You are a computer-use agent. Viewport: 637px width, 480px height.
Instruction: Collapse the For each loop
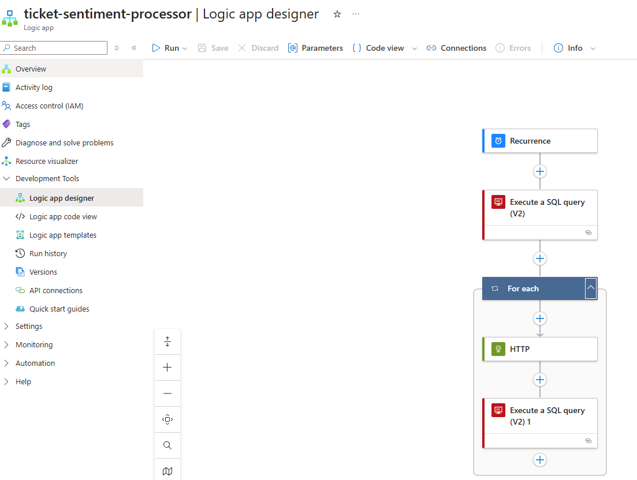(x=590, y=288)
